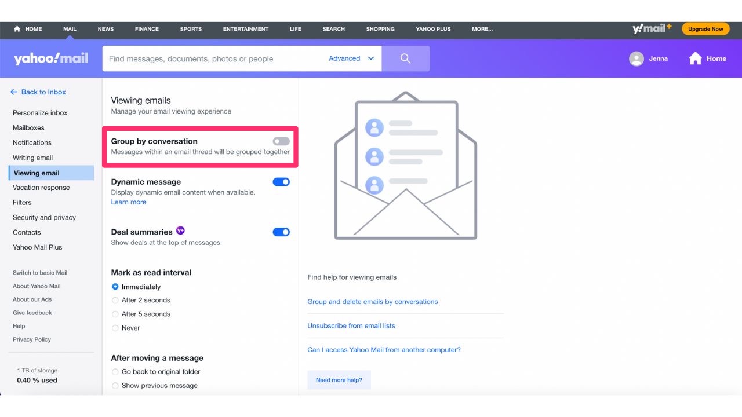Open Contacts settings
Screen dimensions: 742x417
(27, 232)
